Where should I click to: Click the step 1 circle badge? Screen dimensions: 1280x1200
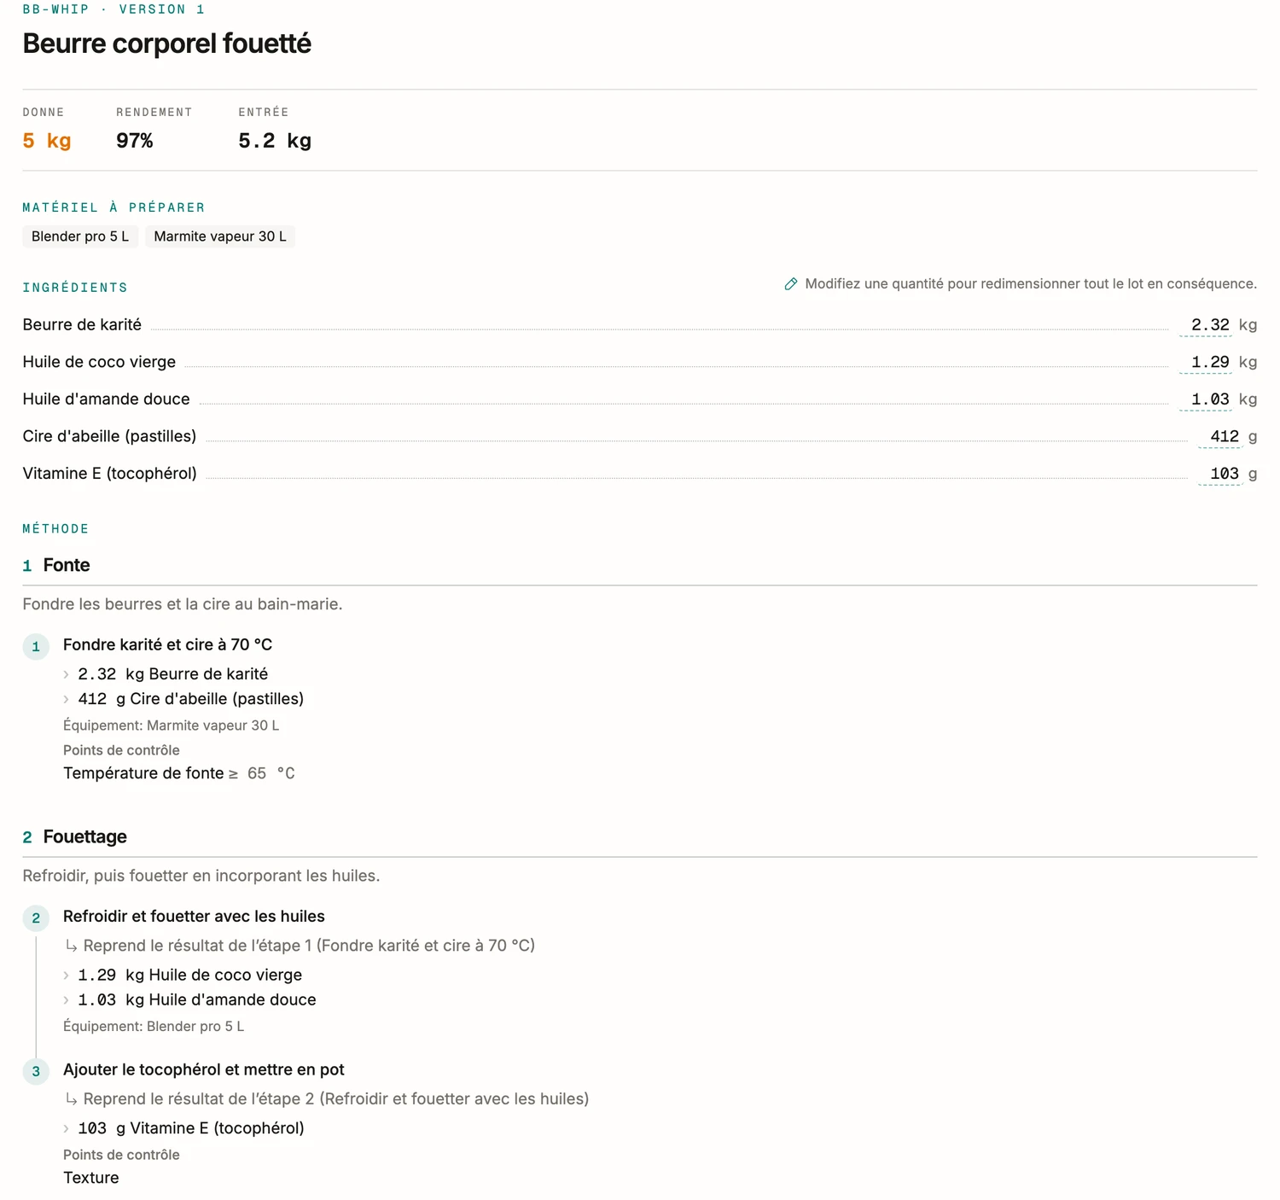click(36, 646)
